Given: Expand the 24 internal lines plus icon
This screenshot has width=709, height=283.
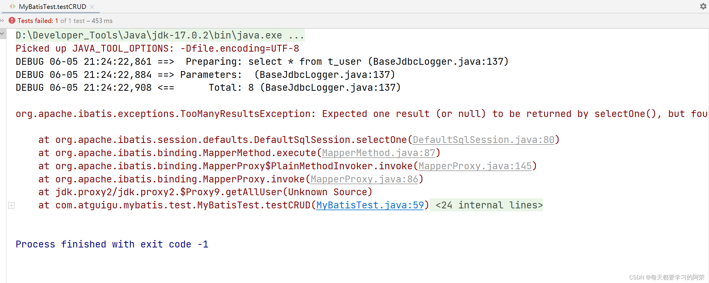Looking at the screenshot, I should pyautogui.click(x=11, y=205).
